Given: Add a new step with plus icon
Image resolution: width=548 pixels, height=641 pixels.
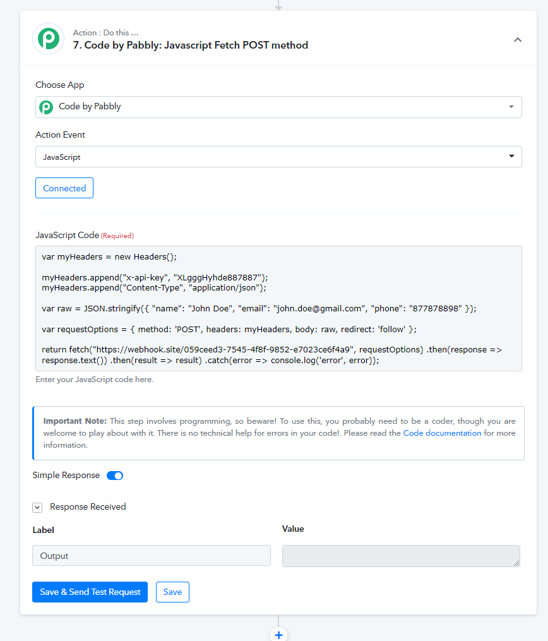Looking at the screenshot, I should (x=278, y=635).
